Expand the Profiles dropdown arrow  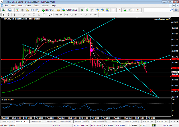coord(13,10)
